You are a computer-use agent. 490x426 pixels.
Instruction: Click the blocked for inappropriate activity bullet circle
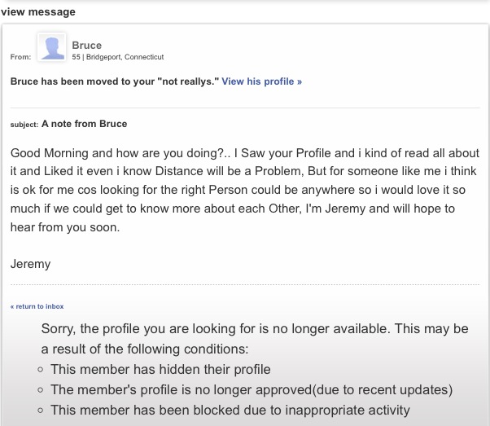(40, 411)
